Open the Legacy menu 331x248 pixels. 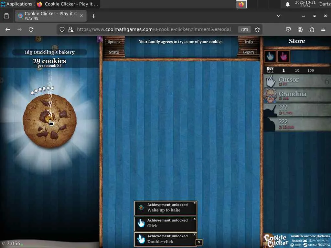(249, 52)
